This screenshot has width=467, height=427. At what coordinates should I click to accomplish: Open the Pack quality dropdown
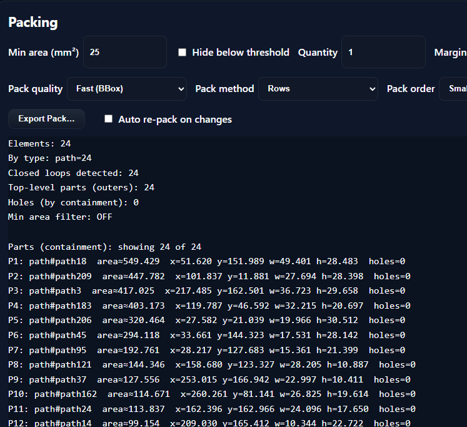click(127, 89)
